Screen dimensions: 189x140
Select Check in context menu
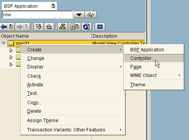pyautogui.click(x=72, y=76)
